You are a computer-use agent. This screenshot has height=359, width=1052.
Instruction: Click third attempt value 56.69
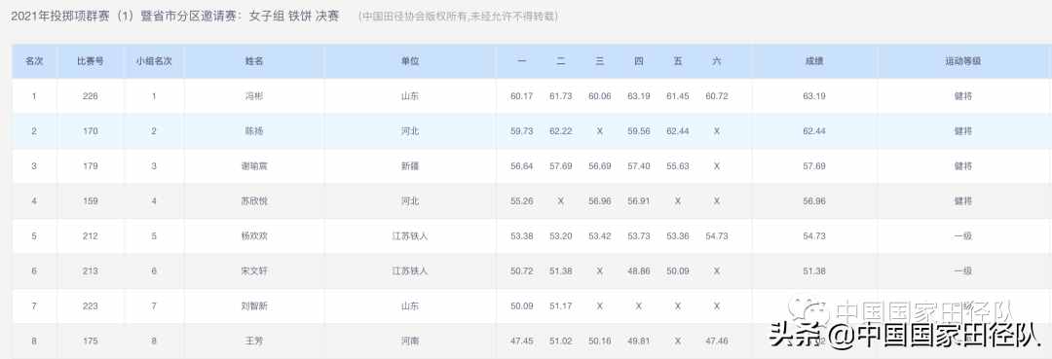pyautogui.click(x=600, y=166)
